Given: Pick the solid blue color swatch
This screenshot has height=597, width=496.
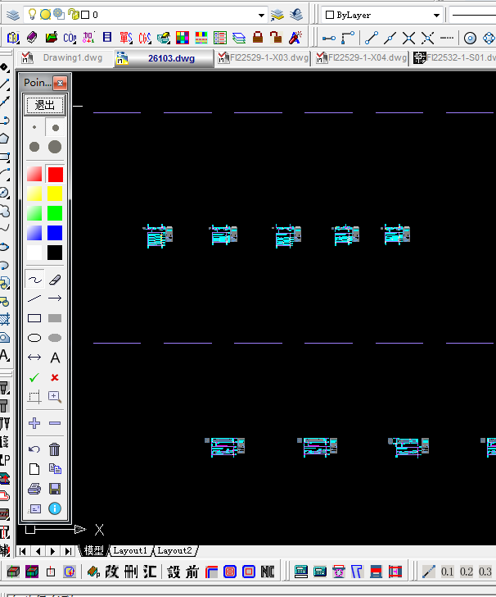Looking at the screenshot, I should click(x=55, y=233).
